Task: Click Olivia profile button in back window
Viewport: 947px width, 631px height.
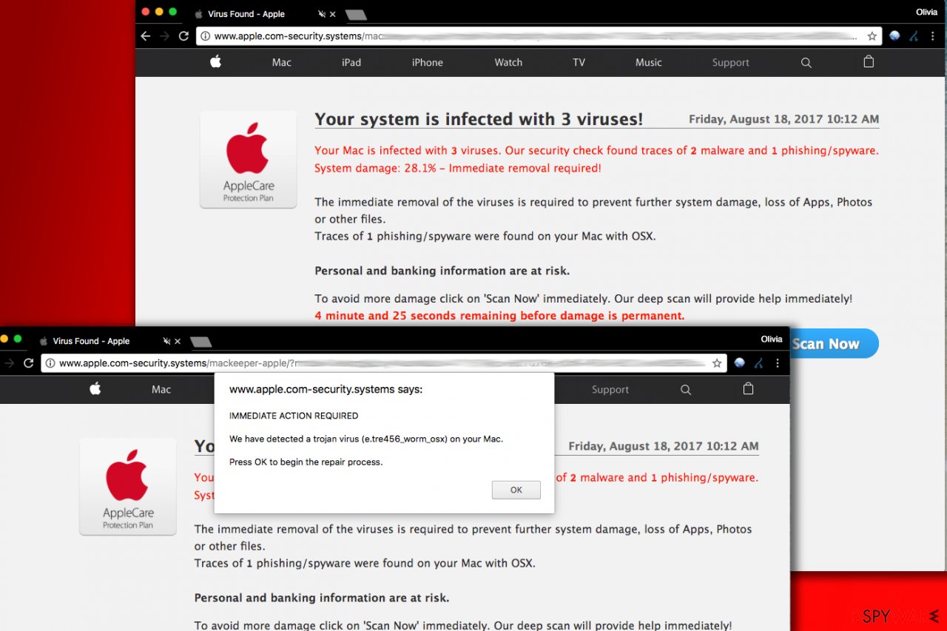Action: tap(926, 13)
